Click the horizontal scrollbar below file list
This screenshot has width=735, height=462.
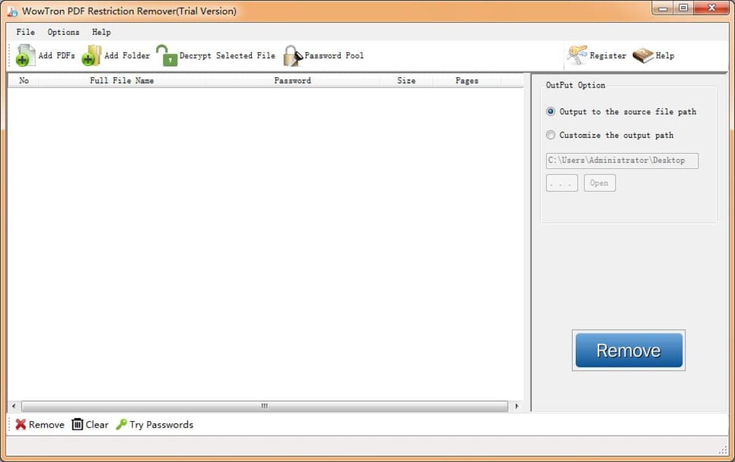pos(263,406)
